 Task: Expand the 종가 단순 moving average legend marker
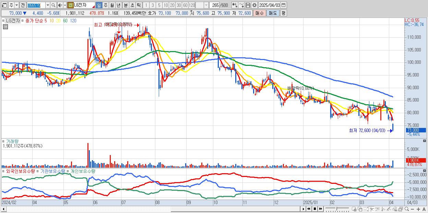click(23, 21)
